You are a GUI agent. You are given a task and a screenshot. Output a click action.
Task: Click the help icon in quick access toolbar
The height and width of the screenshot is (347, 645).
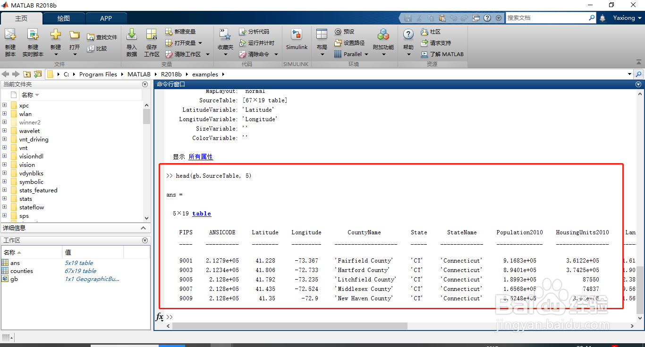487,18
